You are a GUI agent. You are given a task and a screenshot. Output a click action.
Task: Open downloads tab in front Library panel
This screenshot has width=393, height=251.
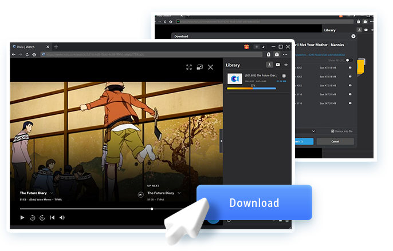pyautogui.click(x=269, y=65)
